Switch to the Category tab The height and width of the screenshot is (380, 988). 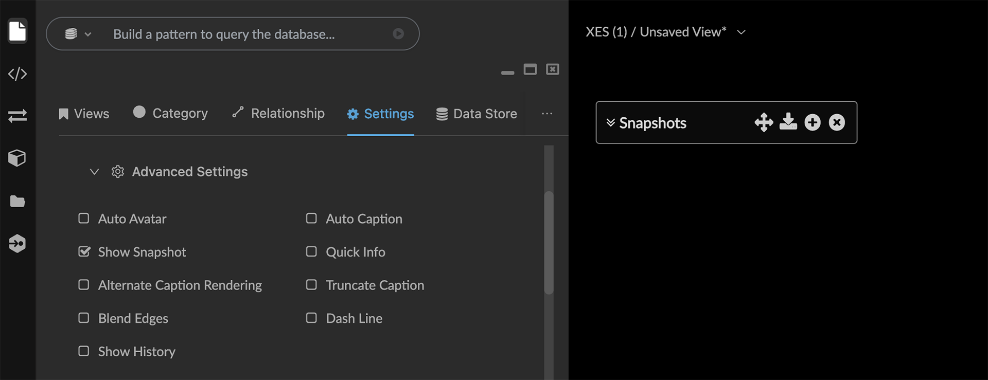click(x=170, y=113)
